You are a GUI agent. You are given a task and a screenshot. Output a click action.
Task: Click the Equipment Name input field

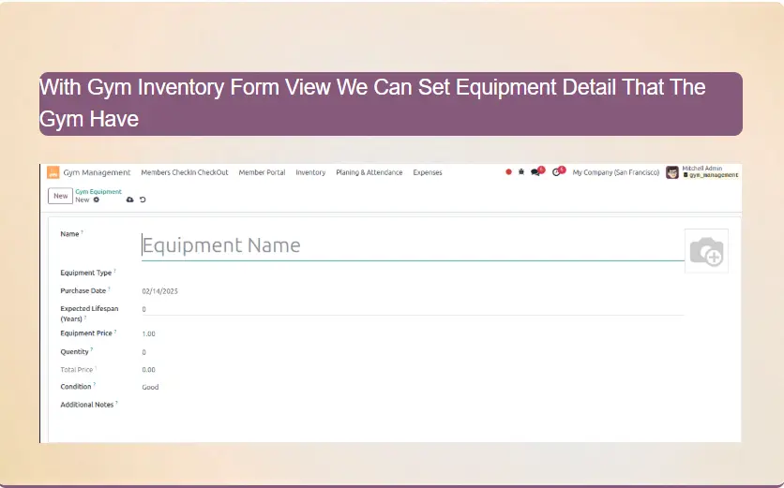pos(413,245)
